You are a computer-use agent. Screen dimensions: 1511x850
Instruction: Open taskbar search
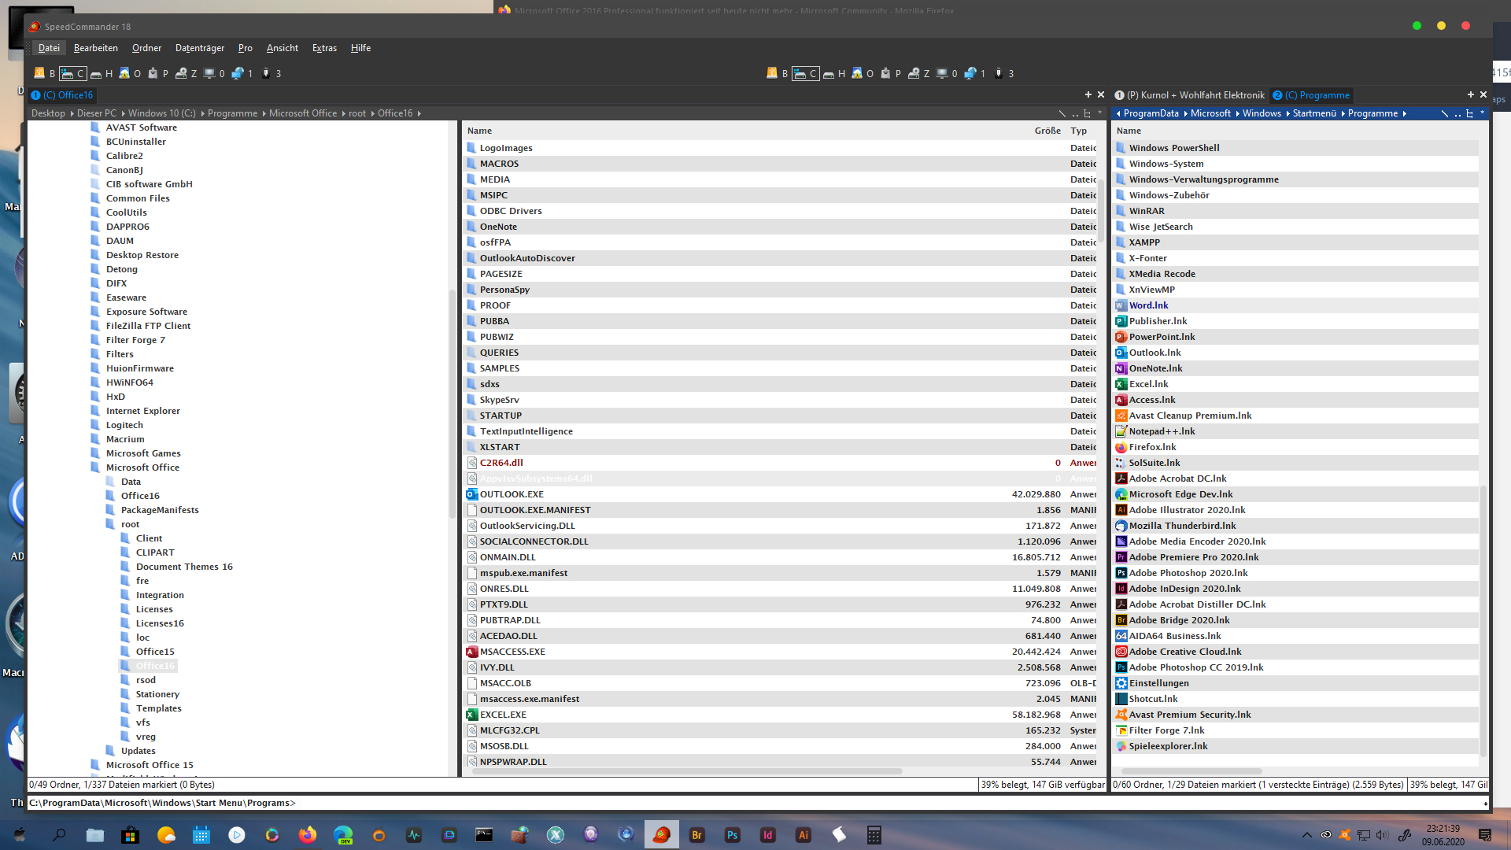[59, 835]
